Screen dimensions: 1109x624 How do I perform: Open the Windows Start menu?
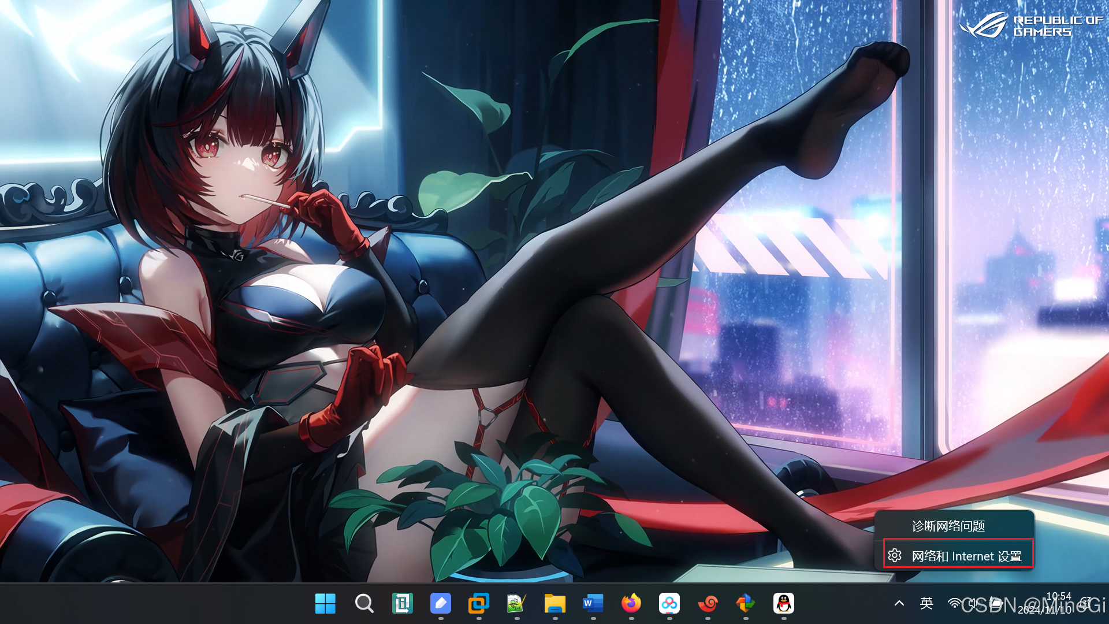click(x=325, y=604)
